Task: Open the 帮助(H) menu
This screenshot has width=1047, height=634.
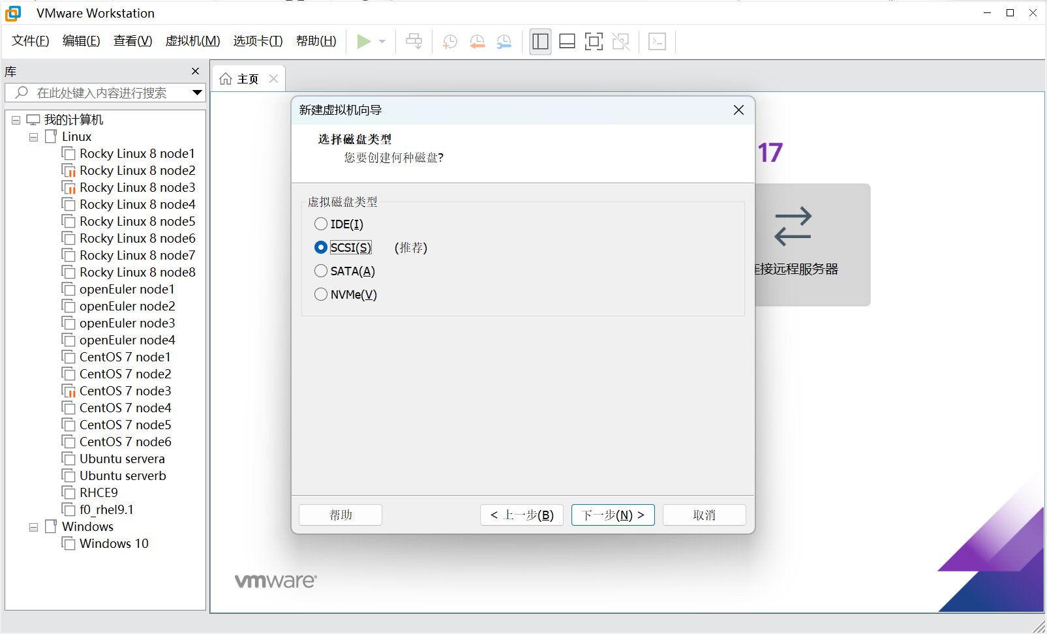Action: (x=316, y=41)
